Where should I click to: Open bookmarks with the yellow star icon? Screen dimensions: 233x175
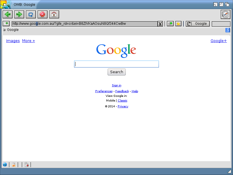click(178, 24)
